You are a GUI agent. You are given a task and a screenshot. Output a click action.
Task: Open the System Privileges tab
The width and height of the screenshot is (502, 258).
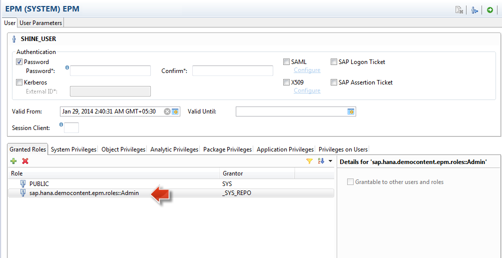73,149
